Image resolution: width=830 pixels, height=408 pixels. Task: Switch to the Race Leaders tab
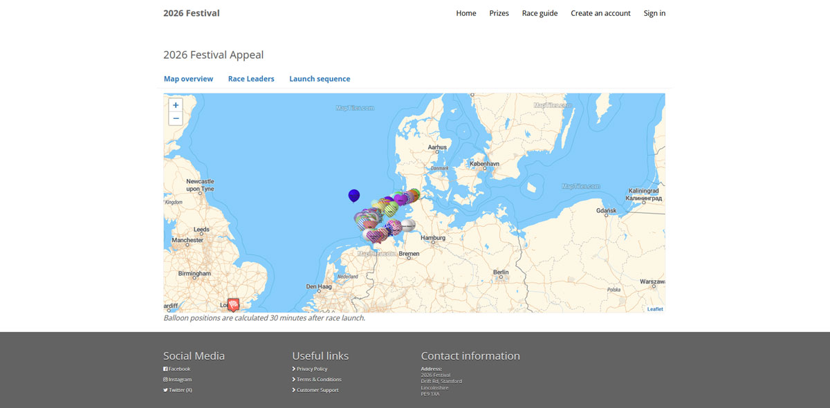pyautogui.click(x=251, y=79)
